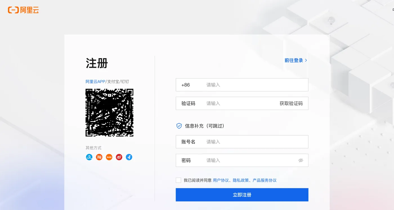The width and height of the screenshot is (394, 210).
Task: Focus the phone number input field
Action: (242, 85)
